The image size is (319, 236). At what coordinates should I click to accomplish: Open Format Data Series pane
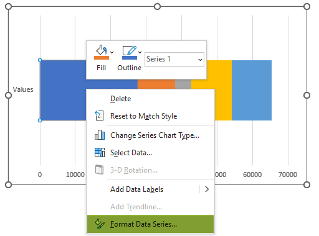[150, 224]
